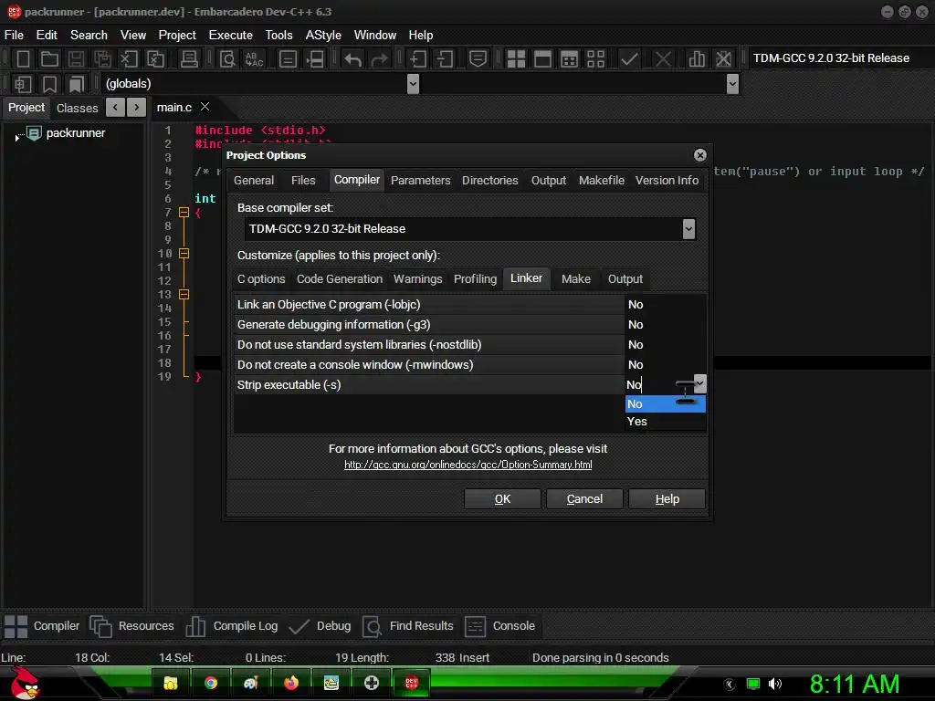Click the Open file folder icon
The height and width of the screenshot is (701, 935).
[49, 58]
